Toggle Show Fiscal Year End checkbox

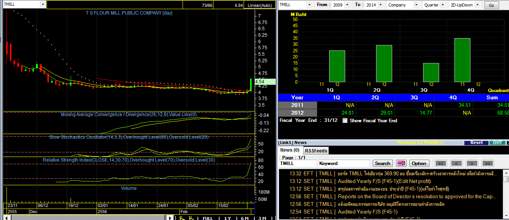coord(345,121)
